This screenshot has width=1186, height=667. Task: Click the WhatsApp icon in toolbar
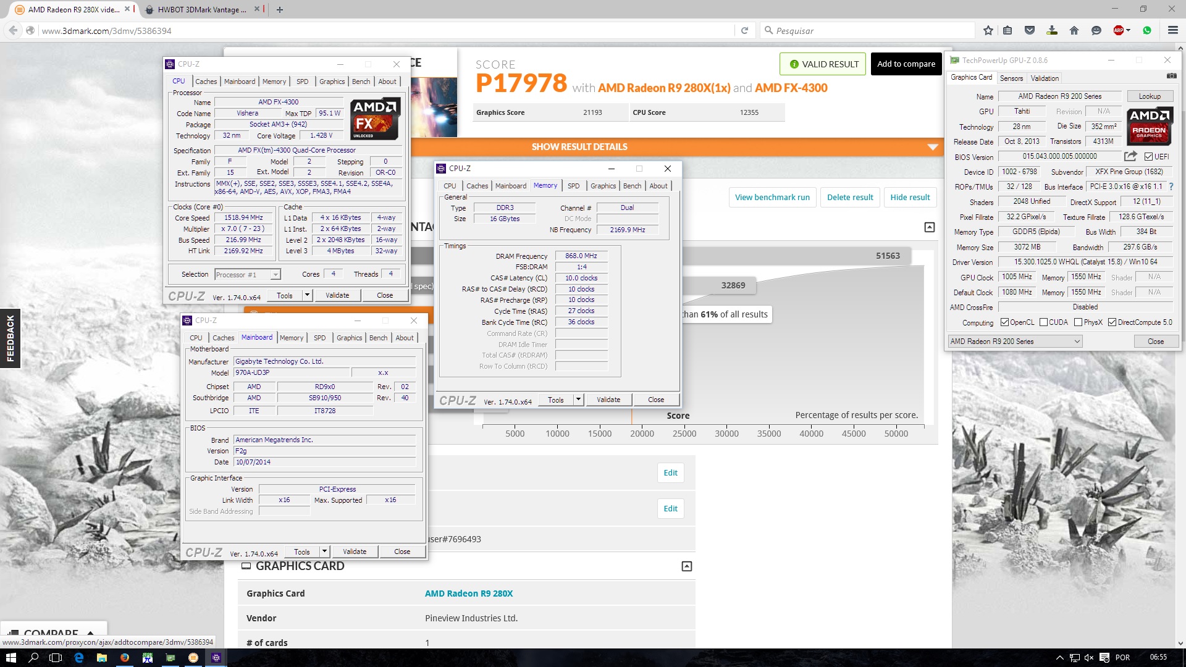(x=1147, y=30)
